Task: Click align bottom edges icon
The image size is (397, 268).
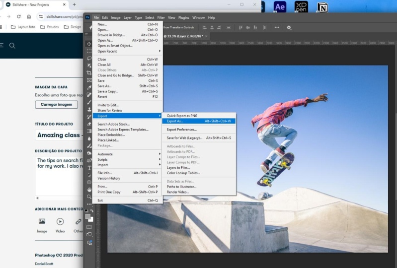Action: (255, 27)
